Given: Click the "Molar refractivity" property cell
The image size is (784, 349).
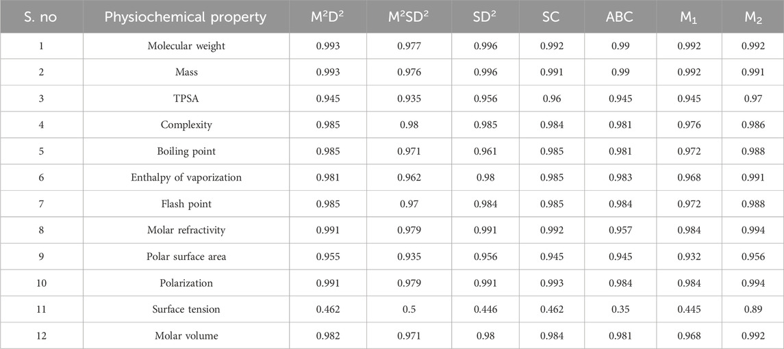Looking at the screenshot, I should click(186, 231).
